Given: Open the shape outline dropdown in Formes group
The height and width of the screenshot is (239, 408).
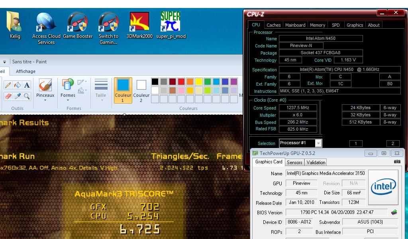Looking at the screenshot, I should [82, 82].
